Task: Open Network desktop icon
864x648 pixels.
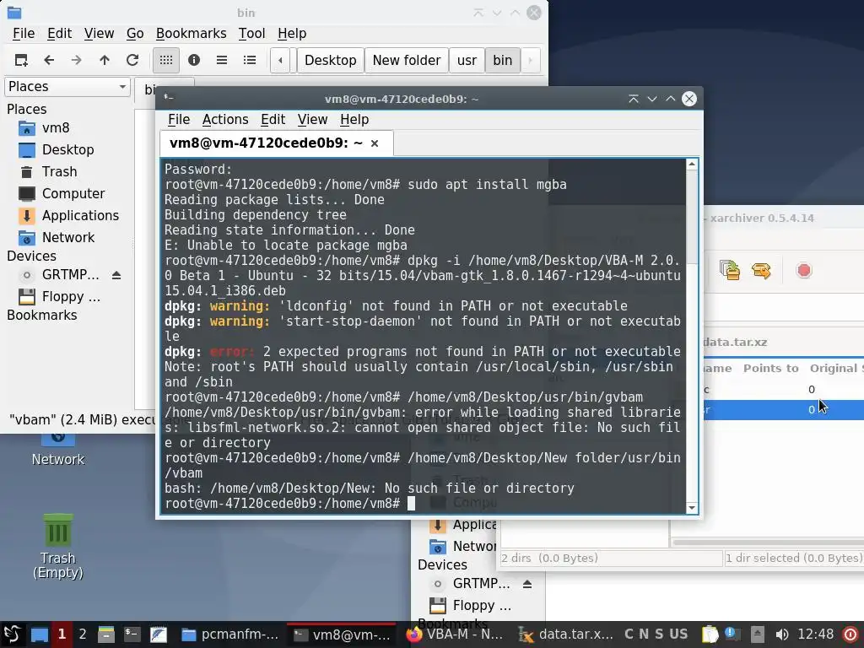Action: tap(58, 451)
